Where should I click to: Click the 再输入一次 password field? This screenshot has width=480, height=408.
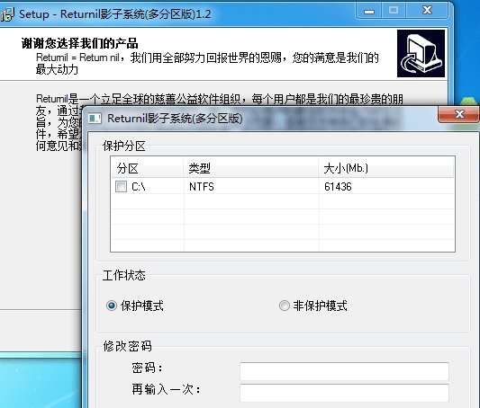click(x=344, y=393)
